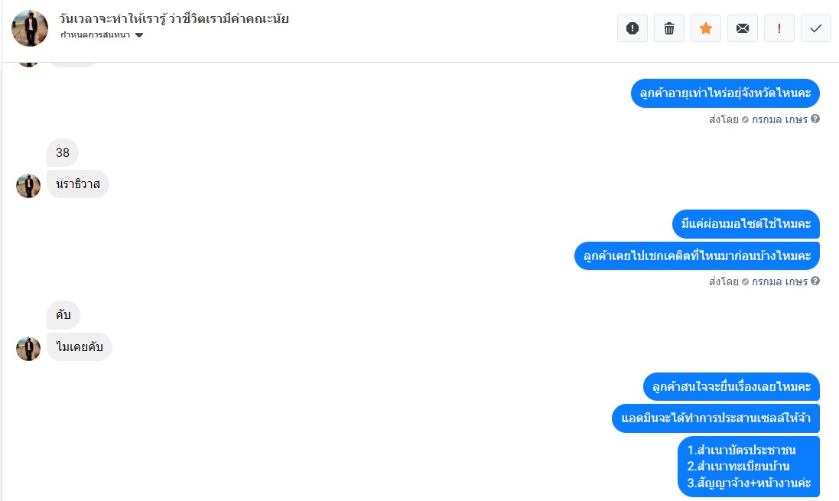Select the 'ลูกค้าสนใจจะยื่นเรื่องเลยไหมคะ' message bubble
839x501 pixels.
[731, 386]
